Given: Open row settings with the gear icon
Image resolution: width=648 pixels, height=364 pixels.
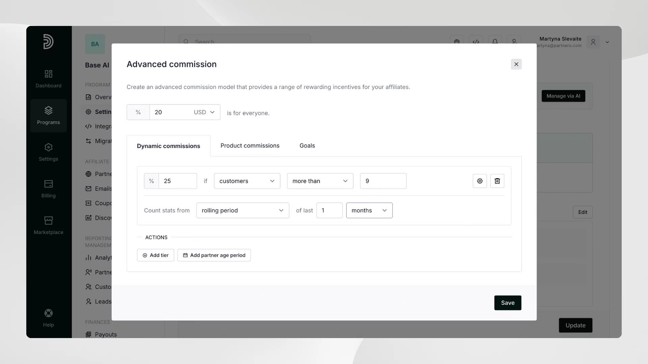Looking at the screenshot, I should [x=480, y=181].
